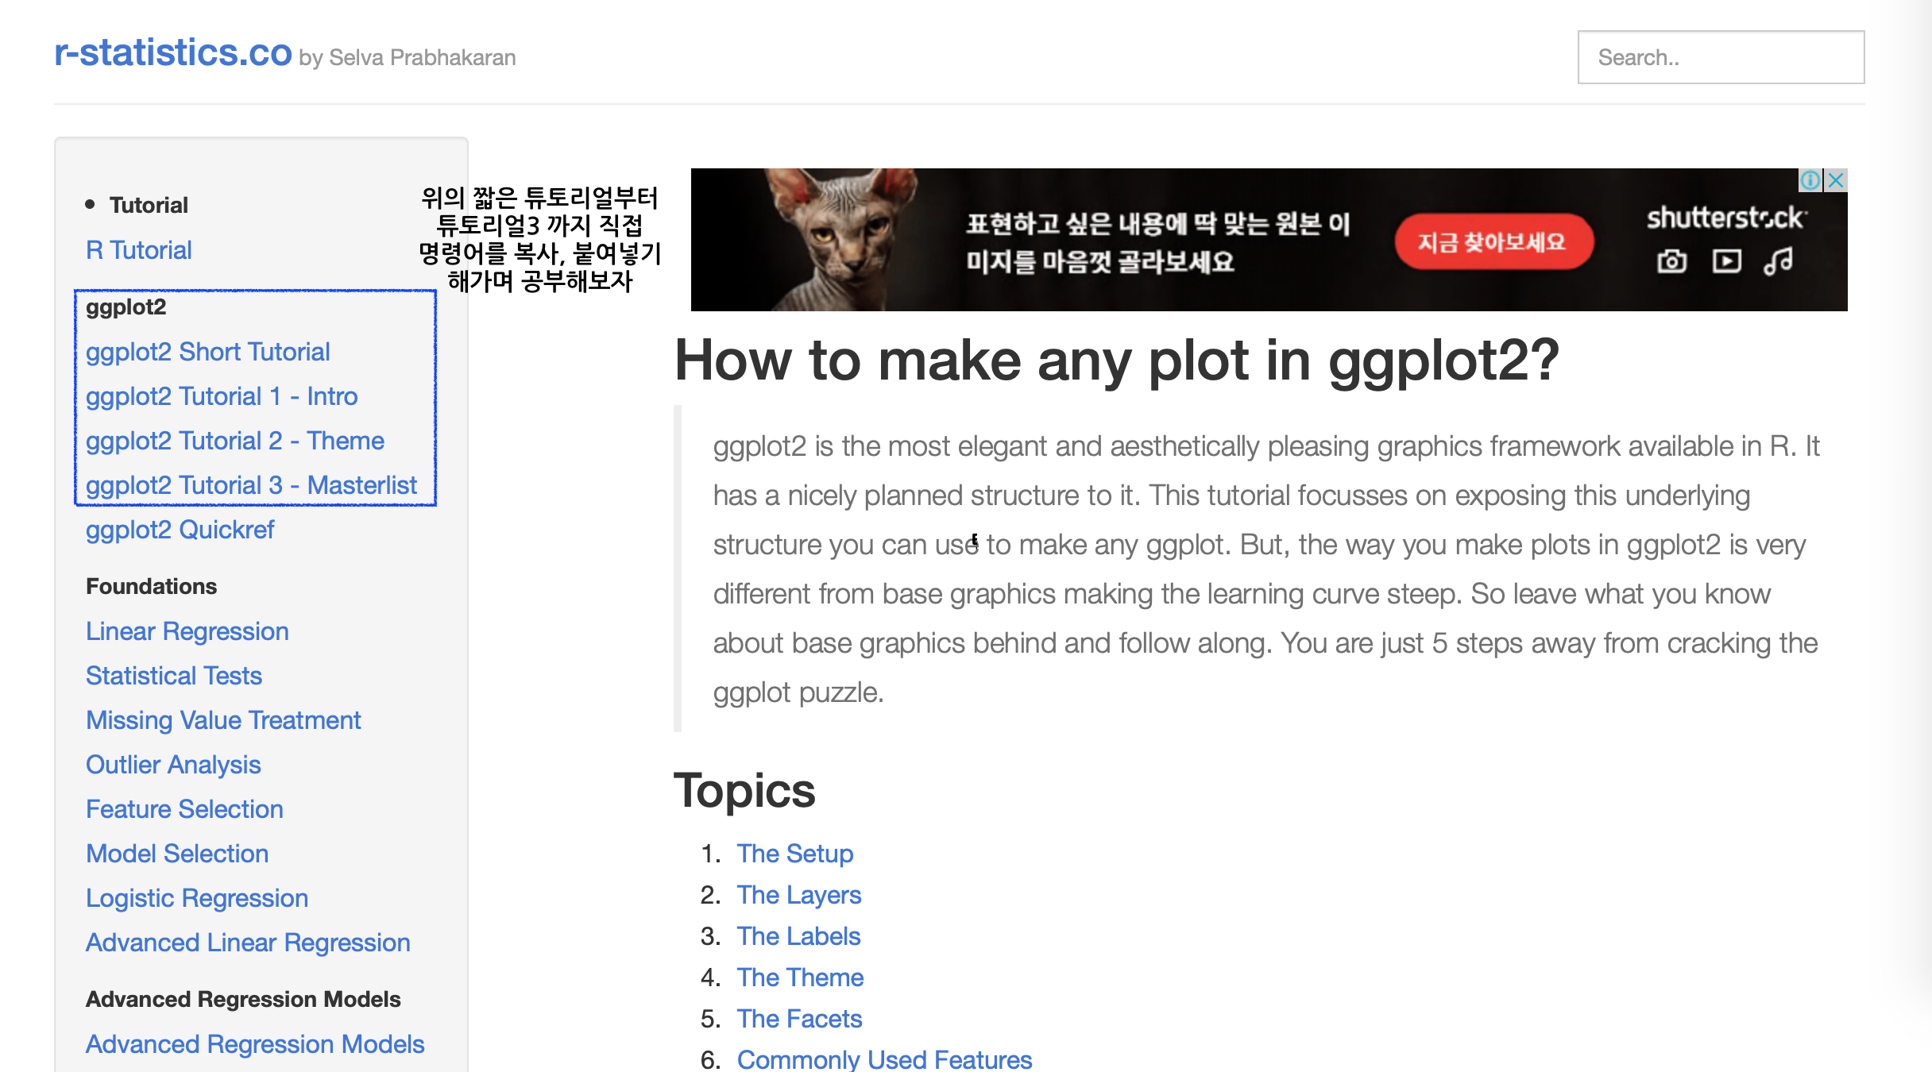Jump to The Setup topic
Screen dimensions: 1932x1072
(794, 854)
